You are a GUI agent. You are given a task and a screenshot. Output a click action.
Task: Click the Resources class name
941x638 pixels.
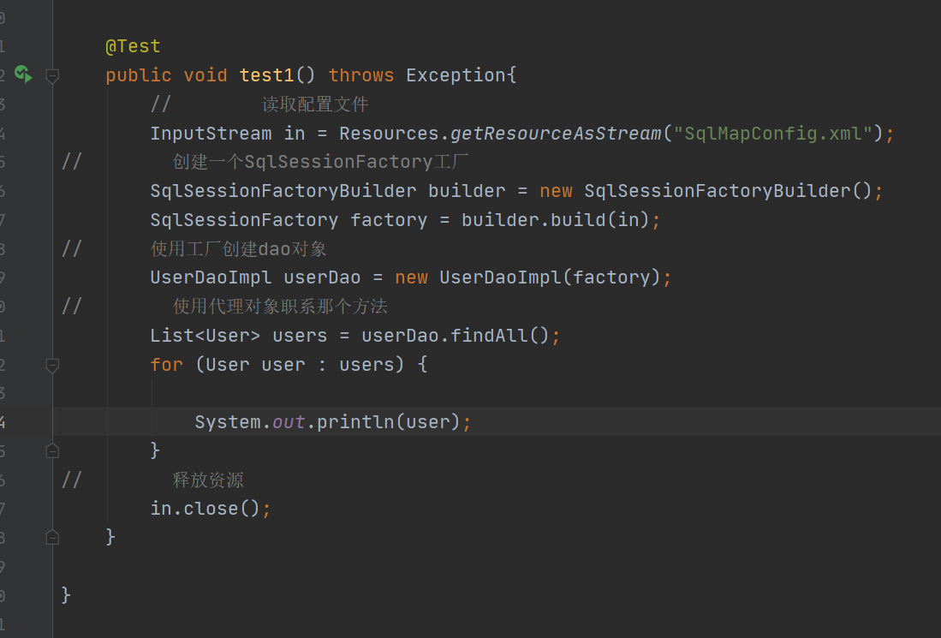[389, 134]
